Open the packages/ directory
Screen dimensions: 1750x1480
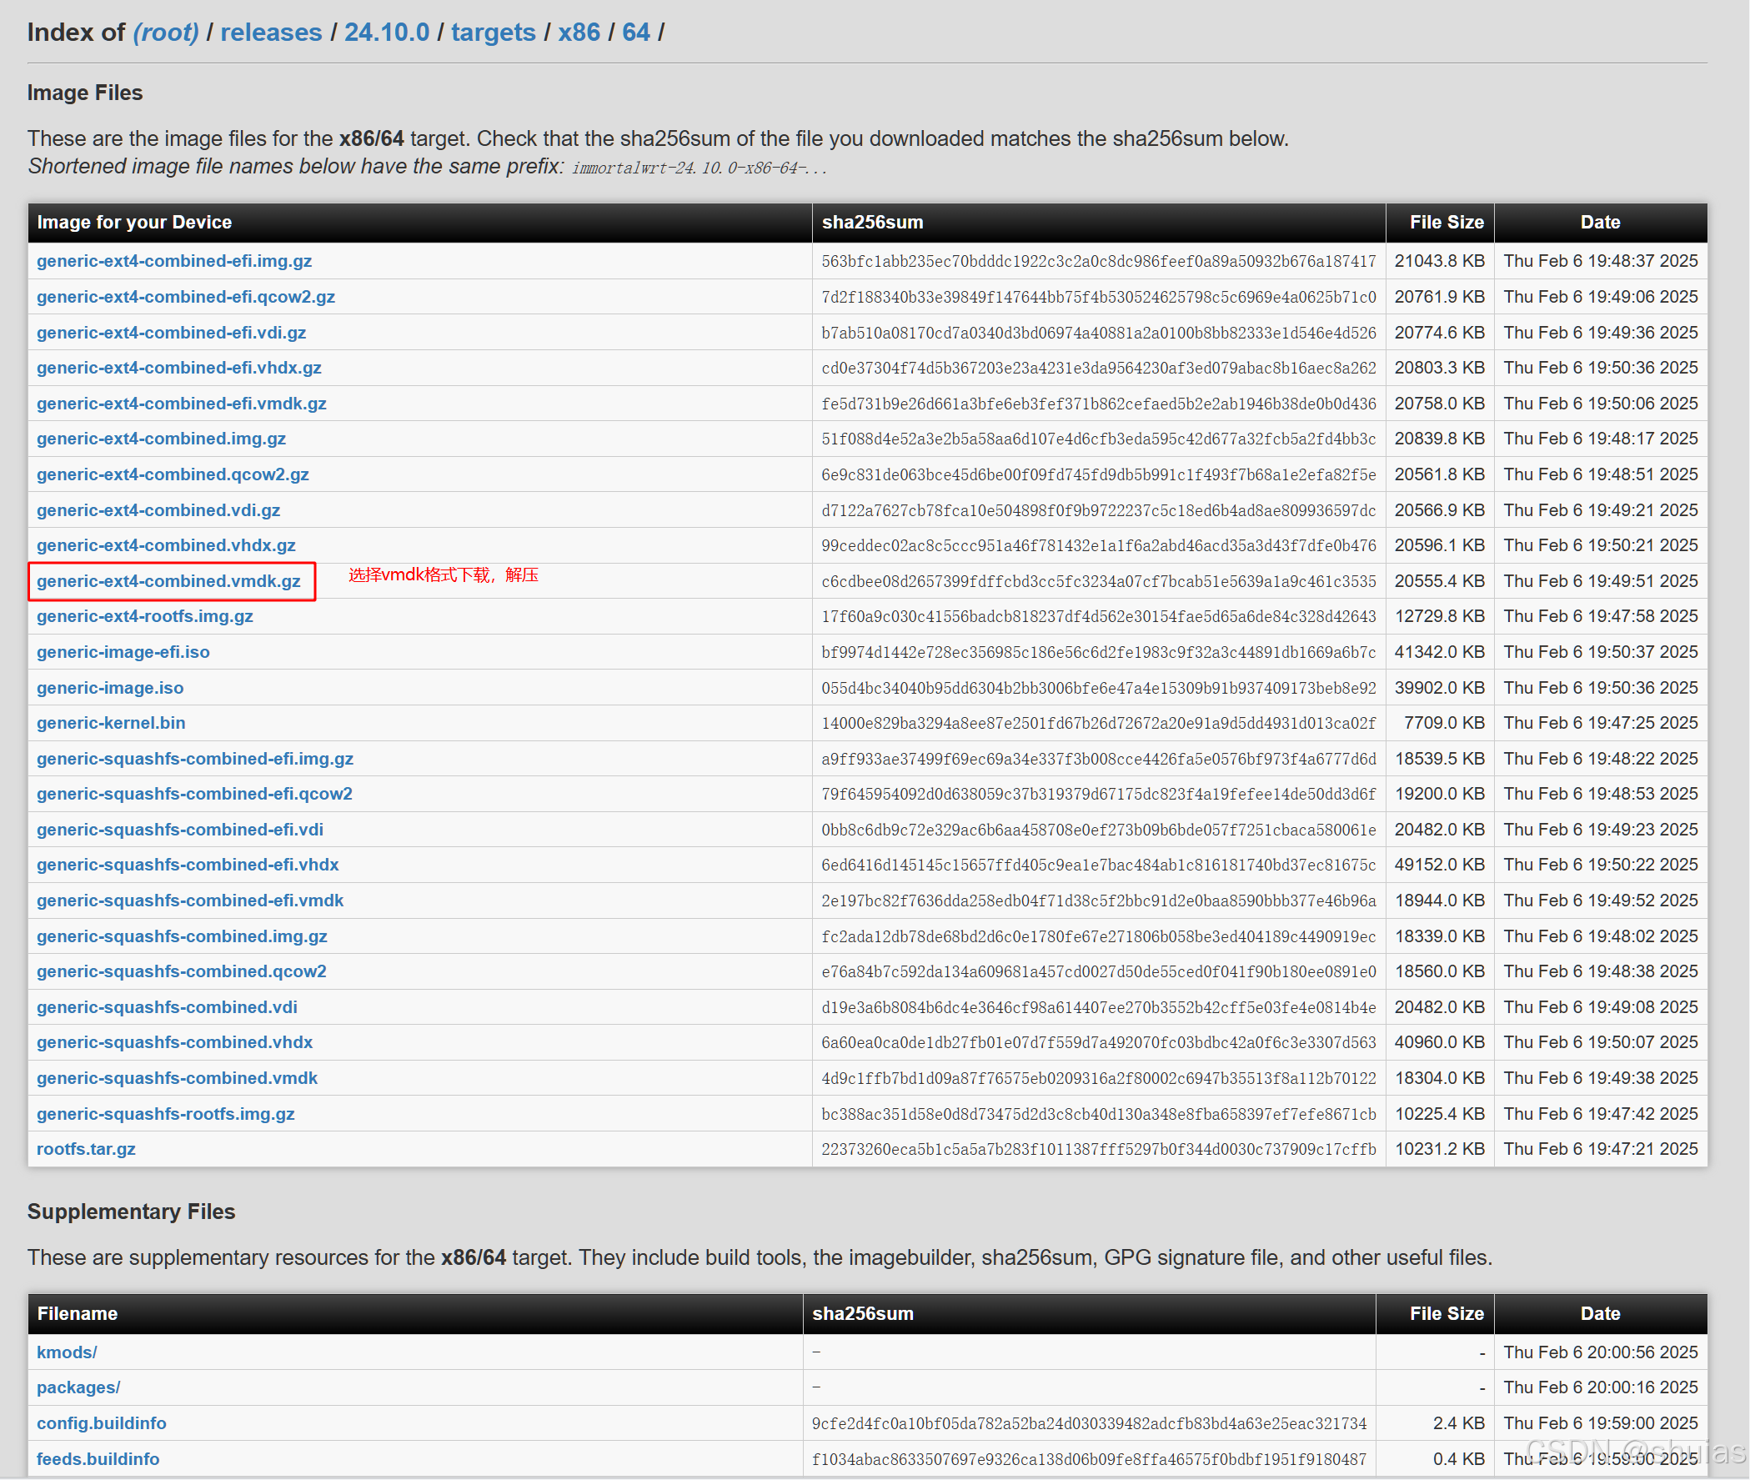pyautogui.click(x=79, y=1387)
